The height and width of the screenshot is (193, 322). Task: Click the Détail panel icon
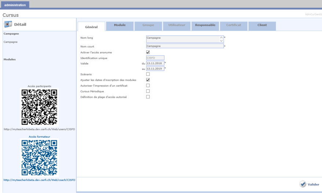point(8,24)
